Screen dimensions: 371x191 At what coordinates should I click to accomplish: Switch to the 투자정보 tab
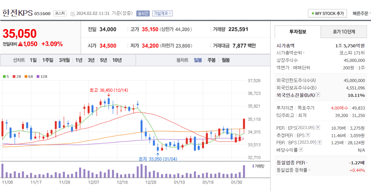pyautogui.click(x=298, y=32)
